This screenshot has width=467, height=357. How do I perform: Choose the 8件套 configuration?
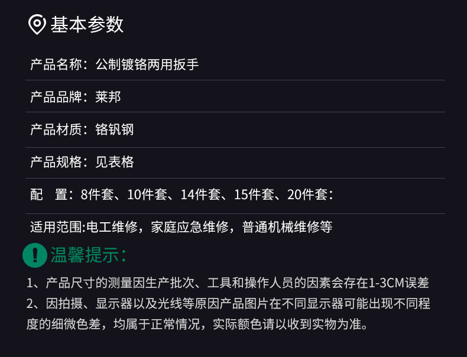point(96,194)
